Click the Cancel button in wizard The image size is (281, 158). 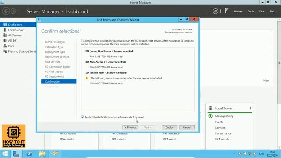point(186,127)
